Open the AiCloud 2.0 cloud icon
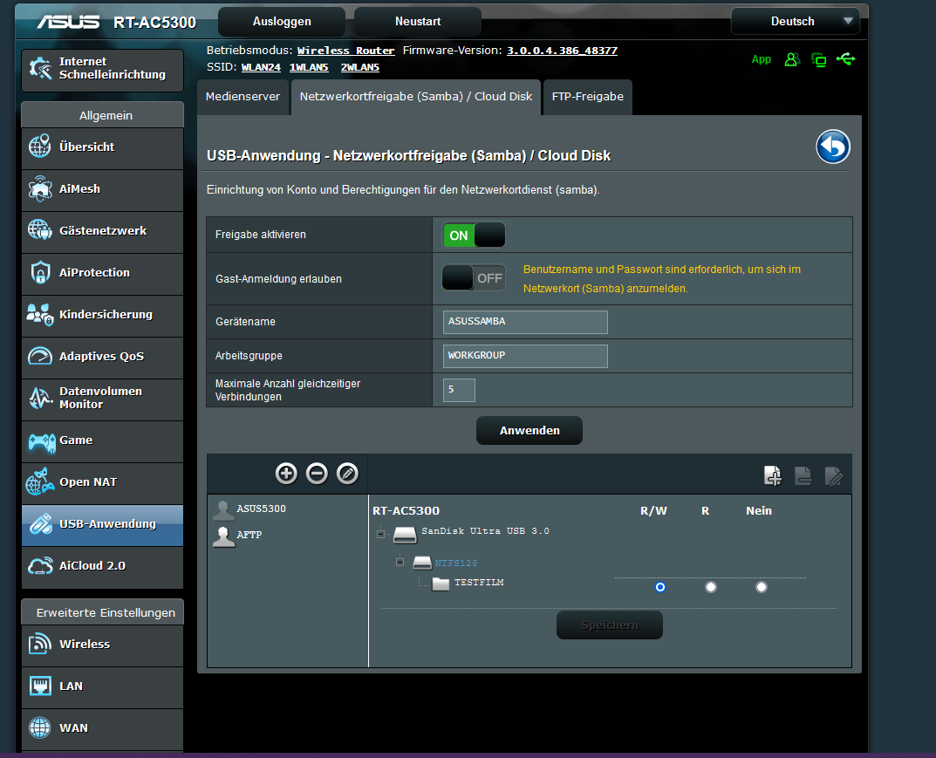 tap(40, 566)
